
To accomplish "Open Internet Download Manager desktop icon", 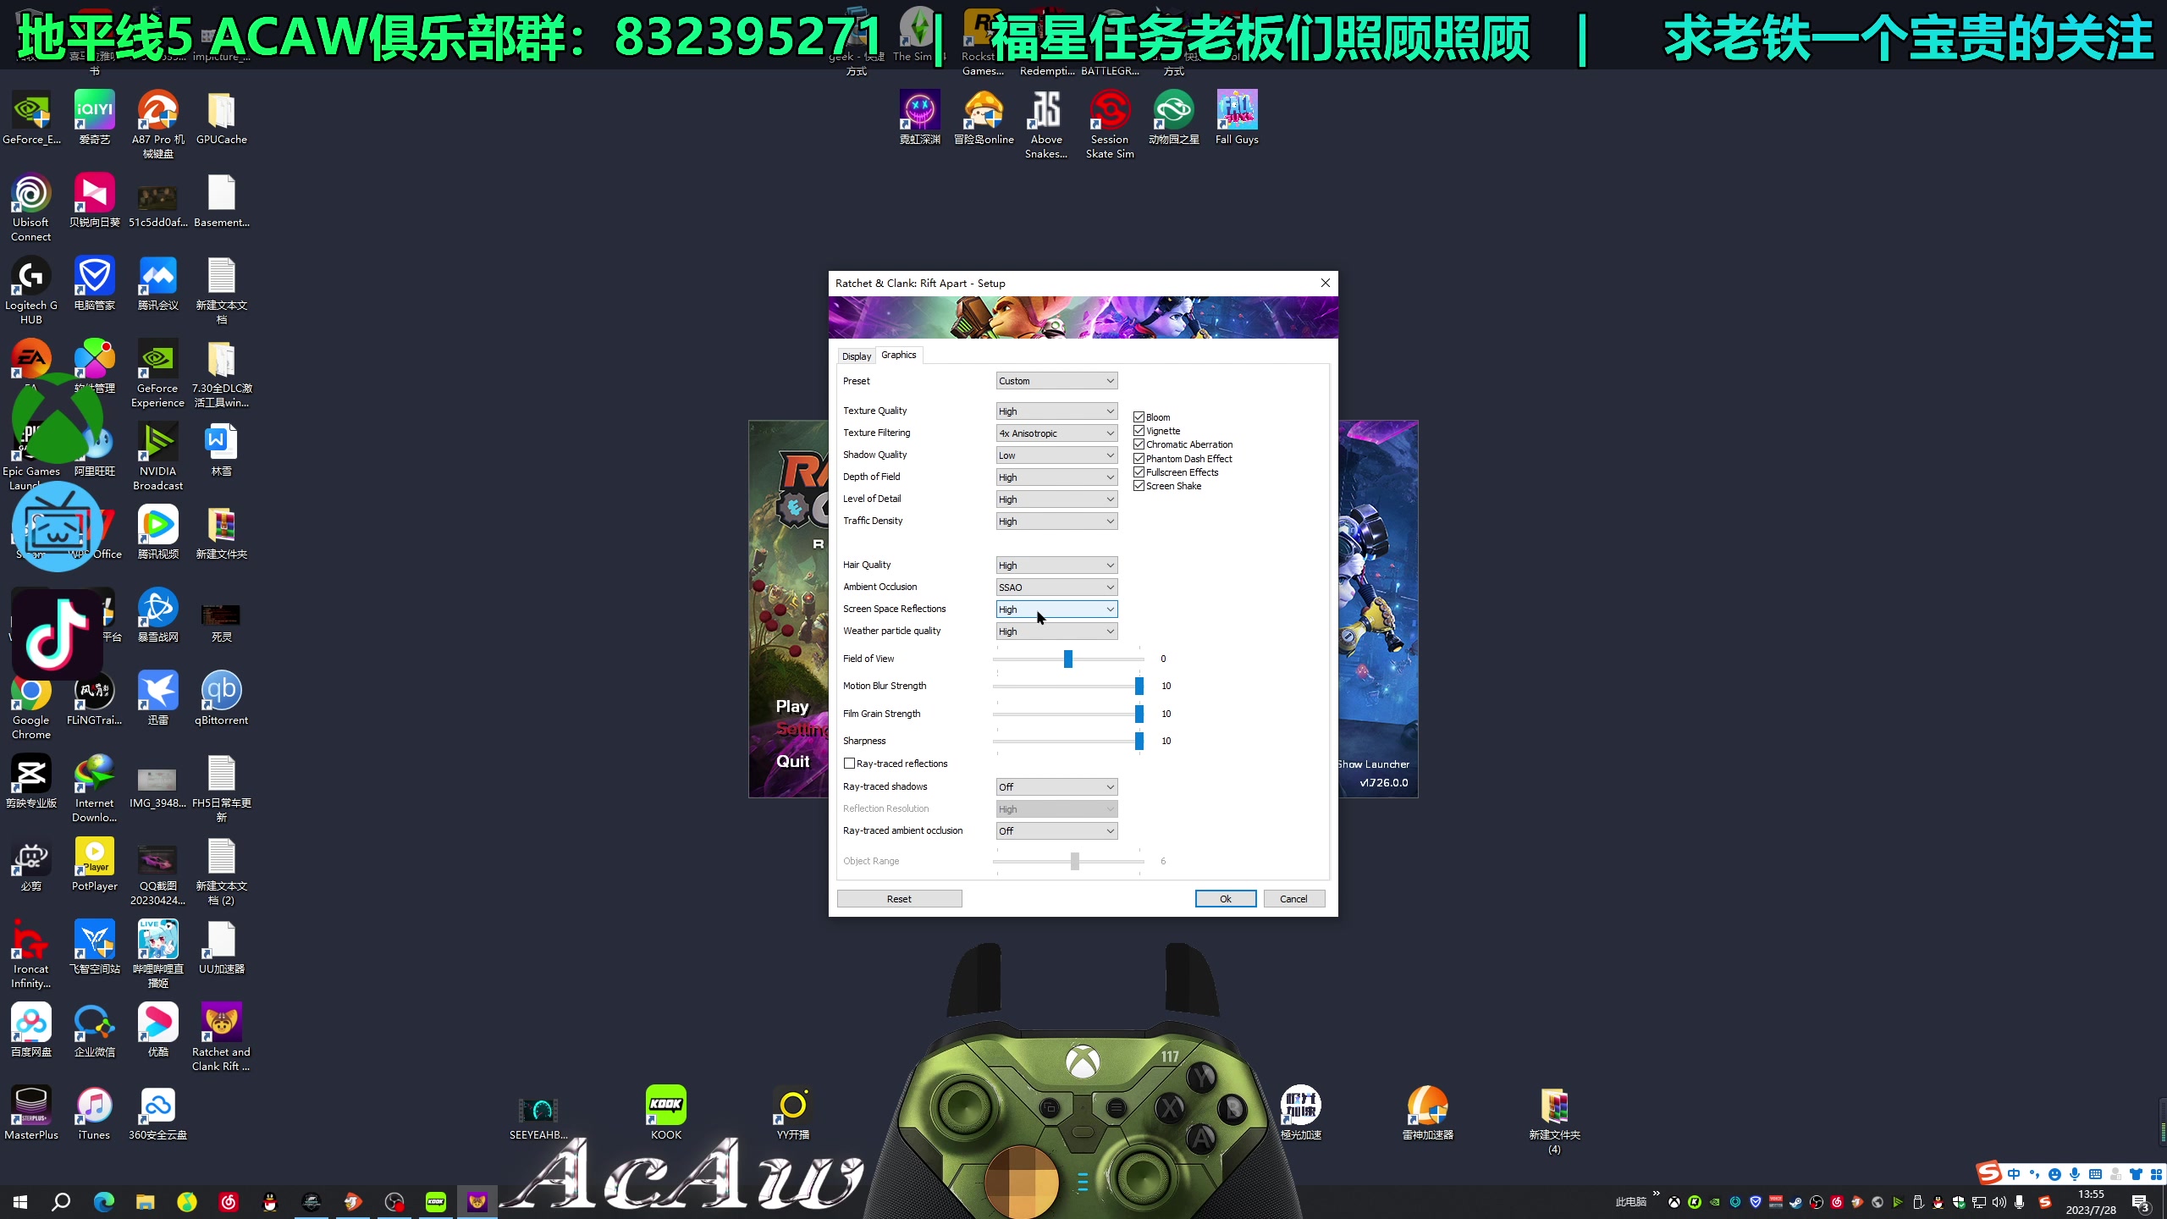I will click(x=94, y=788).
